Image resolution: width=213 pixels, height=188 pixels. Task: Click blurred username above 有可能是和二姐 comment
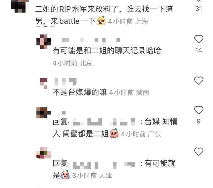pyautogui.click(x=91, y=40)
